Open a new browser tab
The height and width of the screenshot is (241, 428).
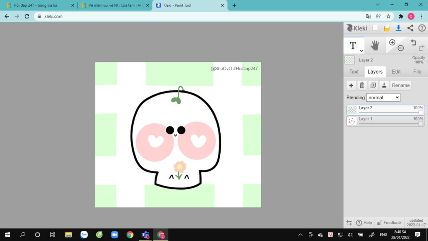(234, 5)
